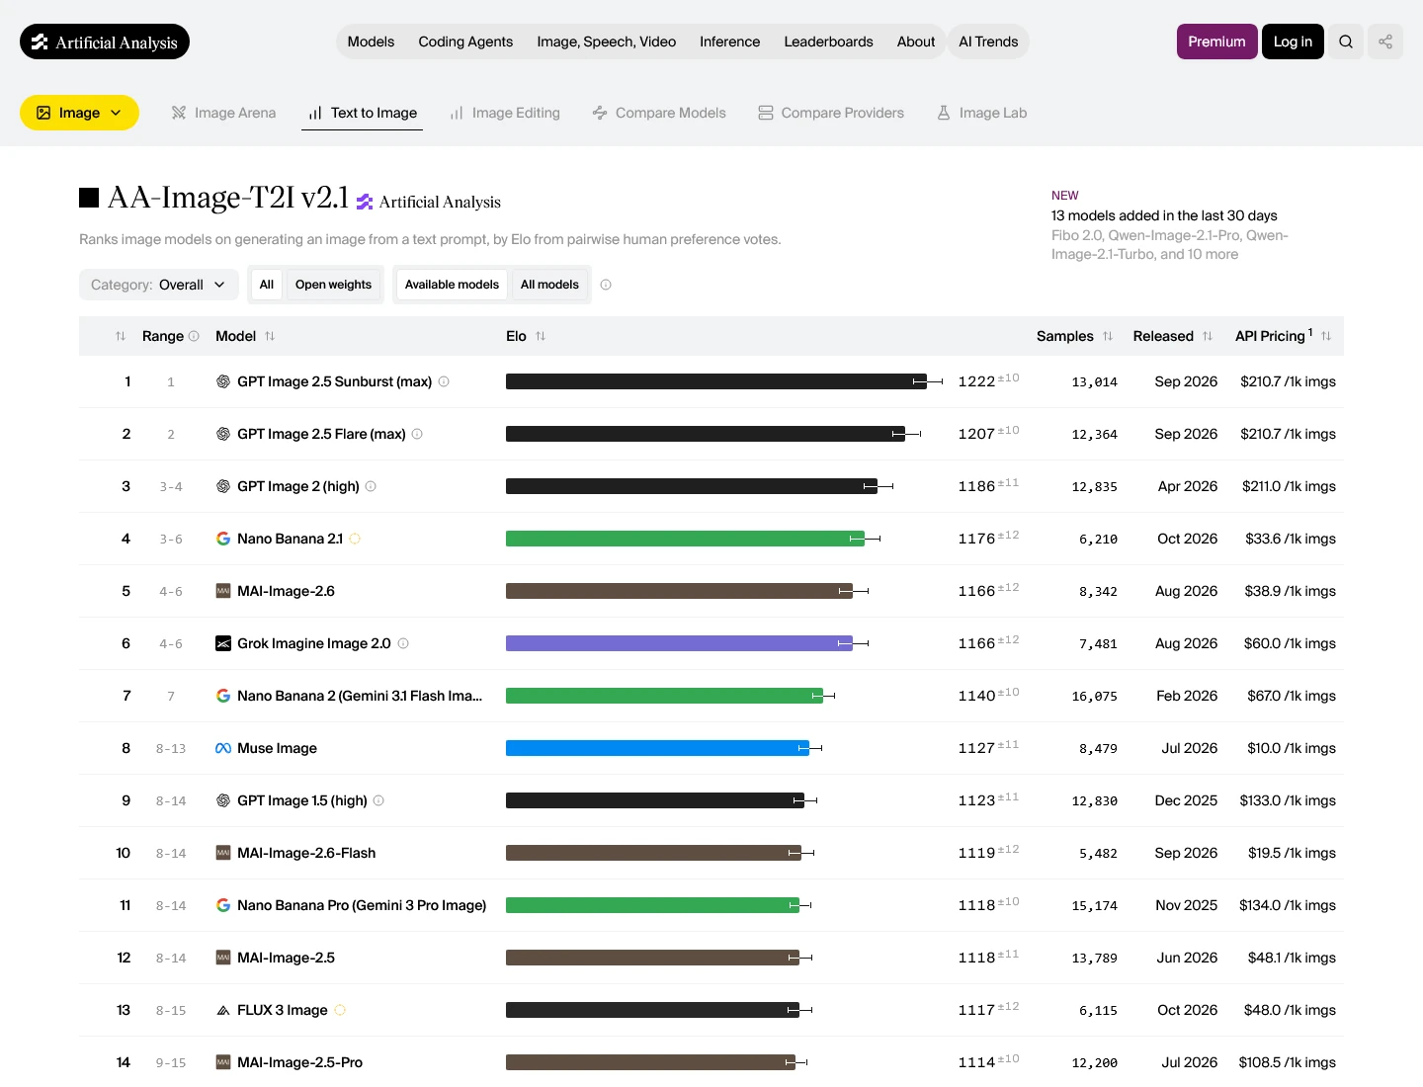This screenshot has width=1423, height=1087.
Task: Sort by Model column arrows
Action: pos(270,336)
